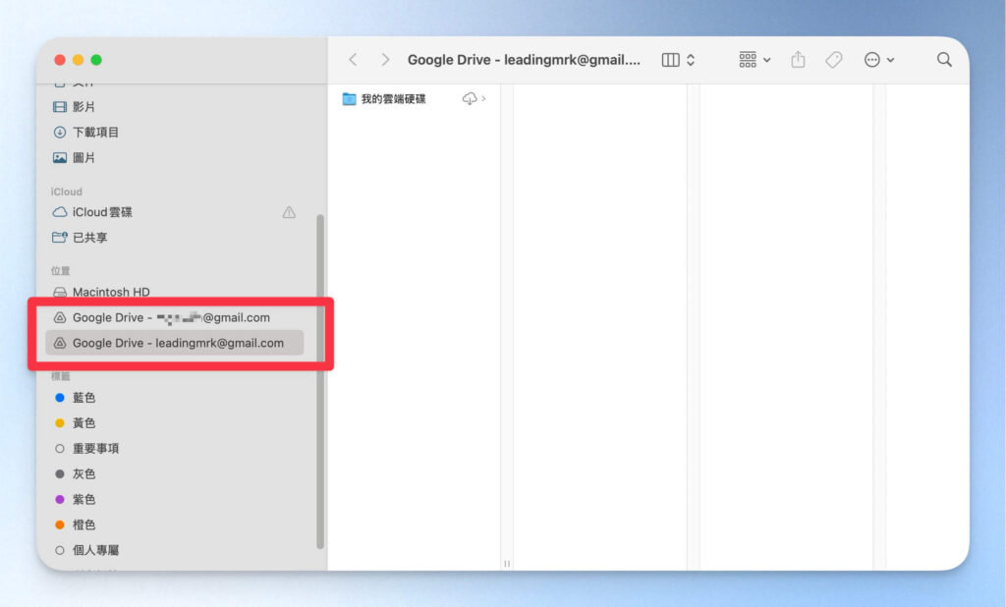Click the iCloud warning triangle icon
The height and width of the screenshot is (607, 1006).
point(290,212)
